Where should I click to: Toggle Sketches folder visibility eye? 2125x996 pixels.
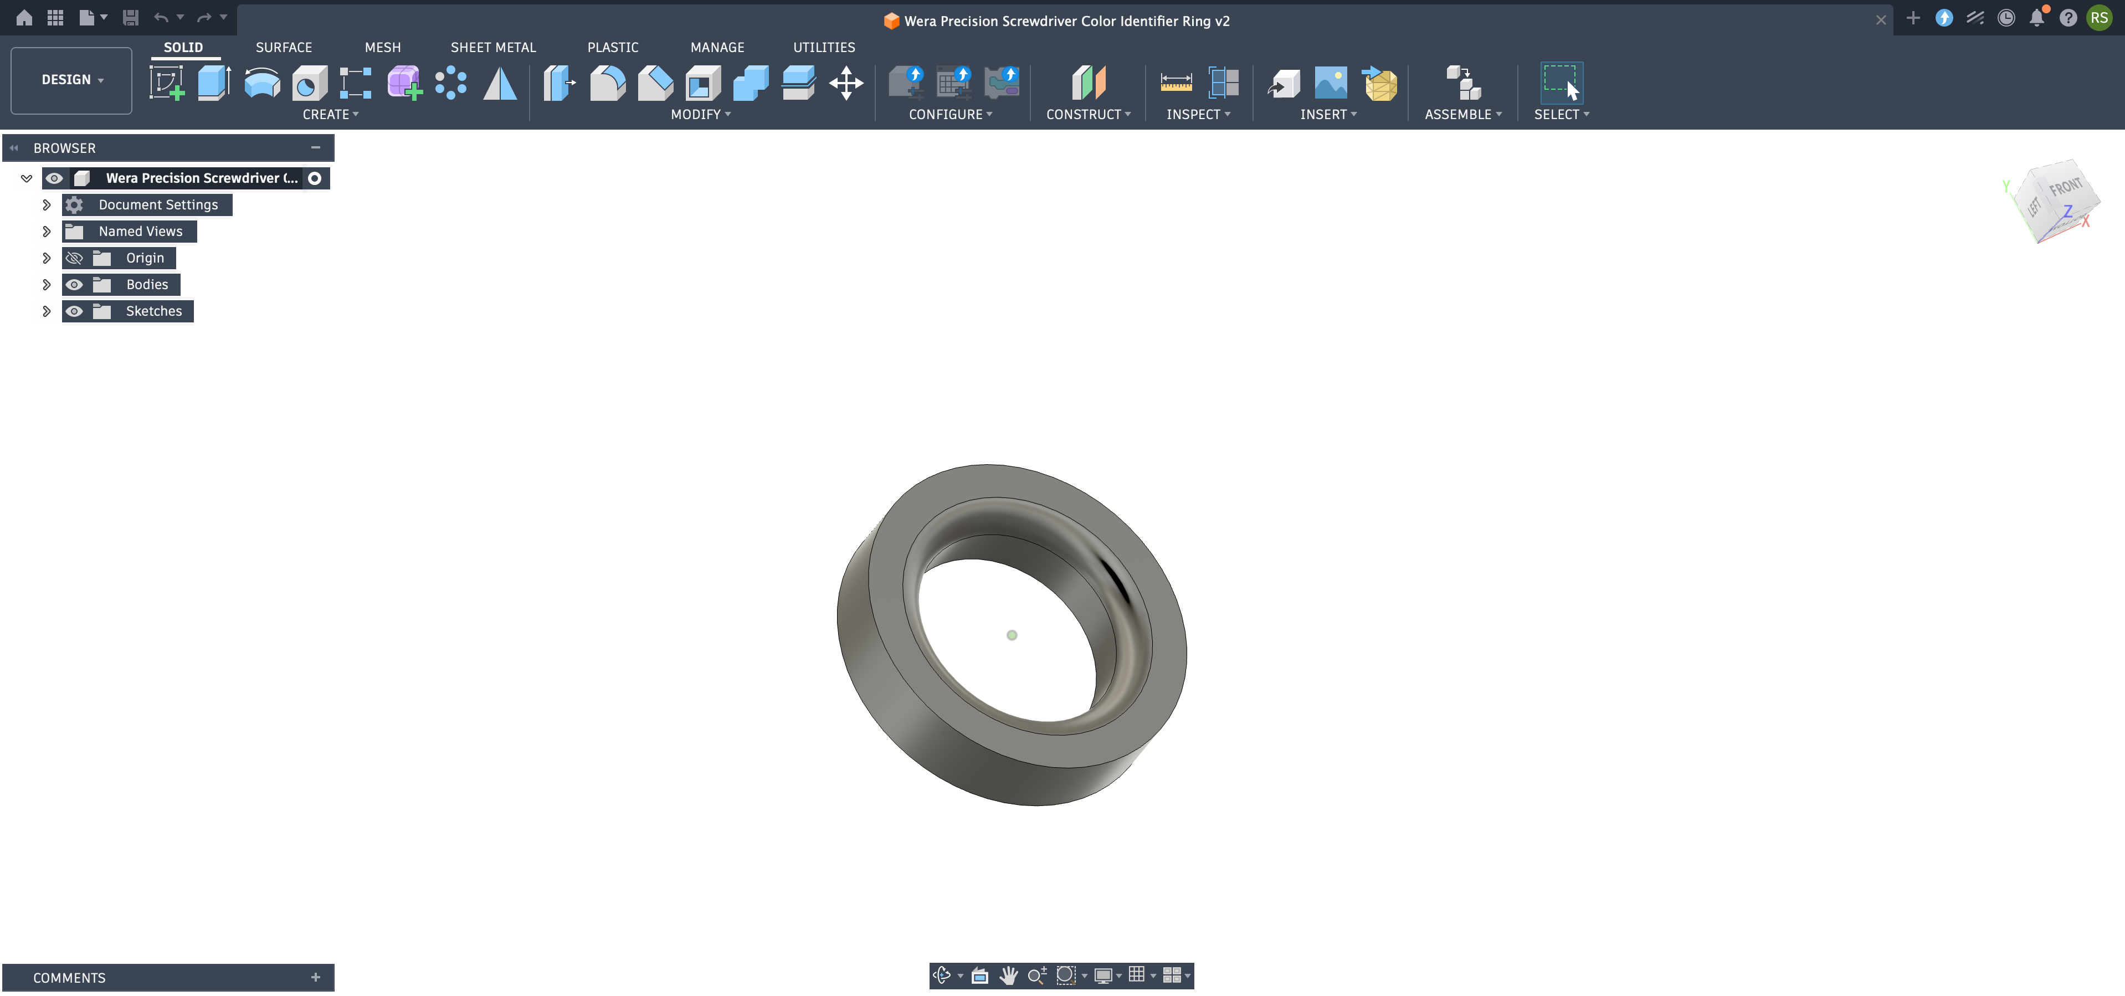pyautogui.click(x=74, y=311)
